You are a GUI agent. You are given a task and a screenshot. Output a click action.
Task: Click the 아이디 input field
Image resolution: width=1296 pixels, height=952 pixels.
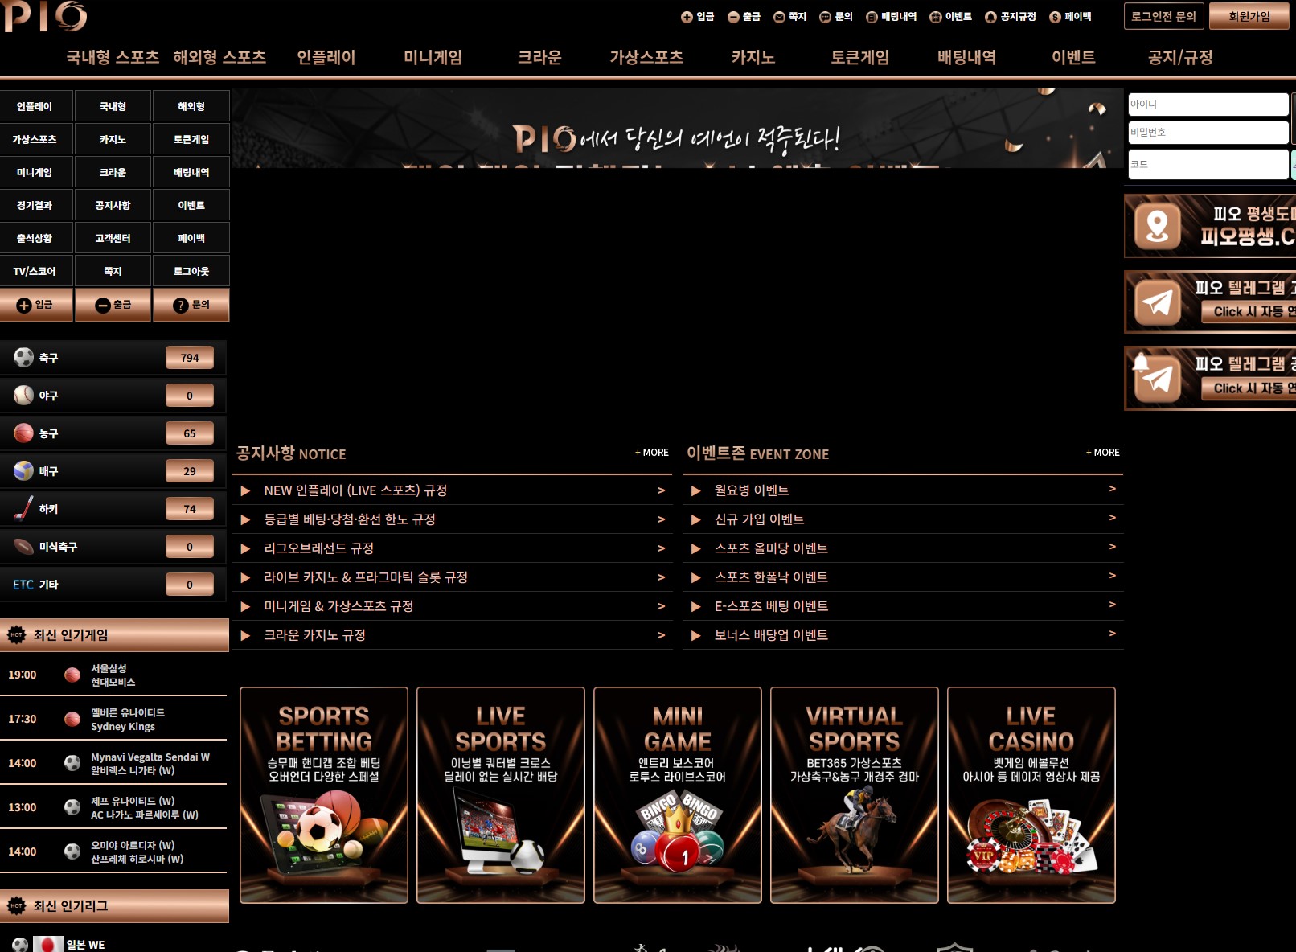click(1208, 105)
